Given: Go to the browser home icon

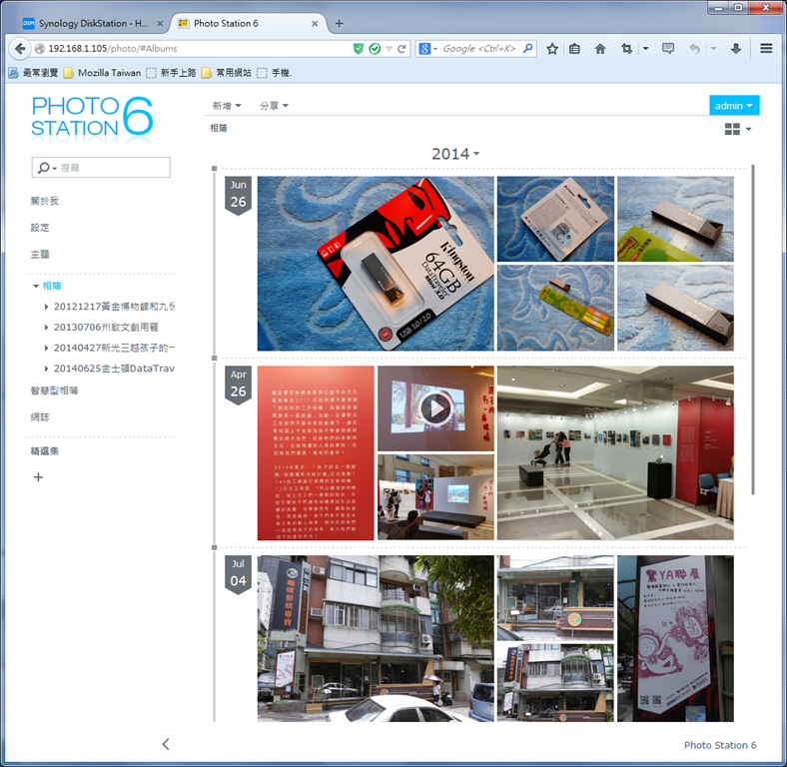Looking at the screenshot, I should 600,49.
